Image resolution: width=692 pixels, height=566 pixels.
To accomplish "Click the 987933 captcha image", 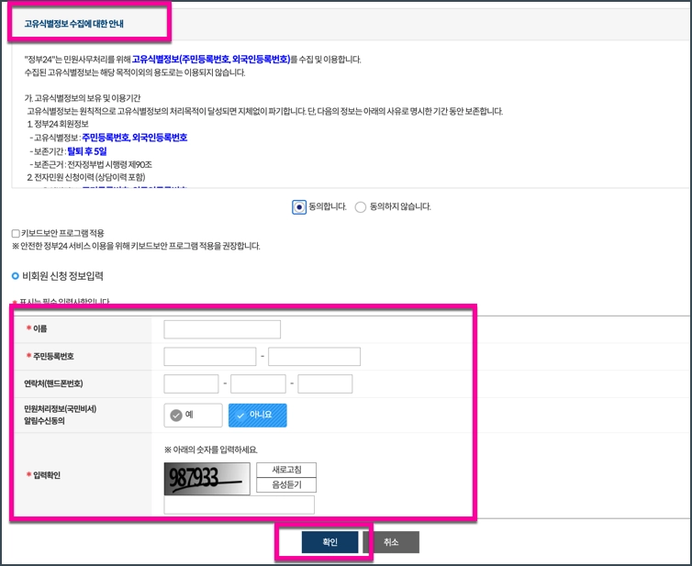I will pos(207,479).
